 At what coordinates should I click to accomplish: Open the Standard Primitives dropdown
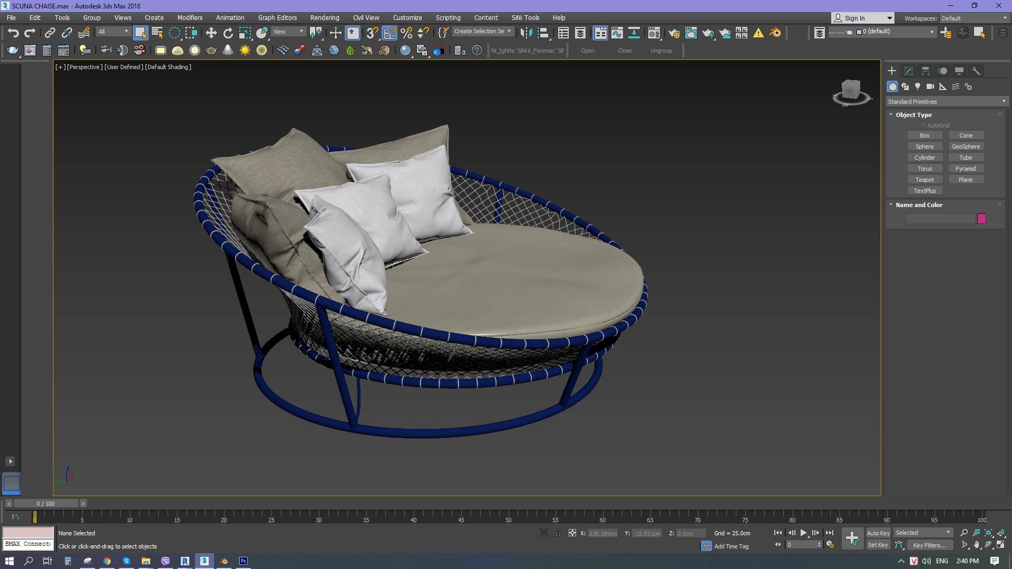pyautogui.click(x=947, y=102)
